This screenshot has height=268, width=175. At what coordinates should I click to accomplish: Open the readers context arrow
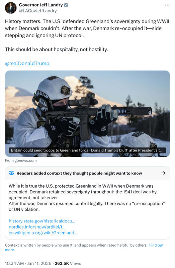click(163, 173)
